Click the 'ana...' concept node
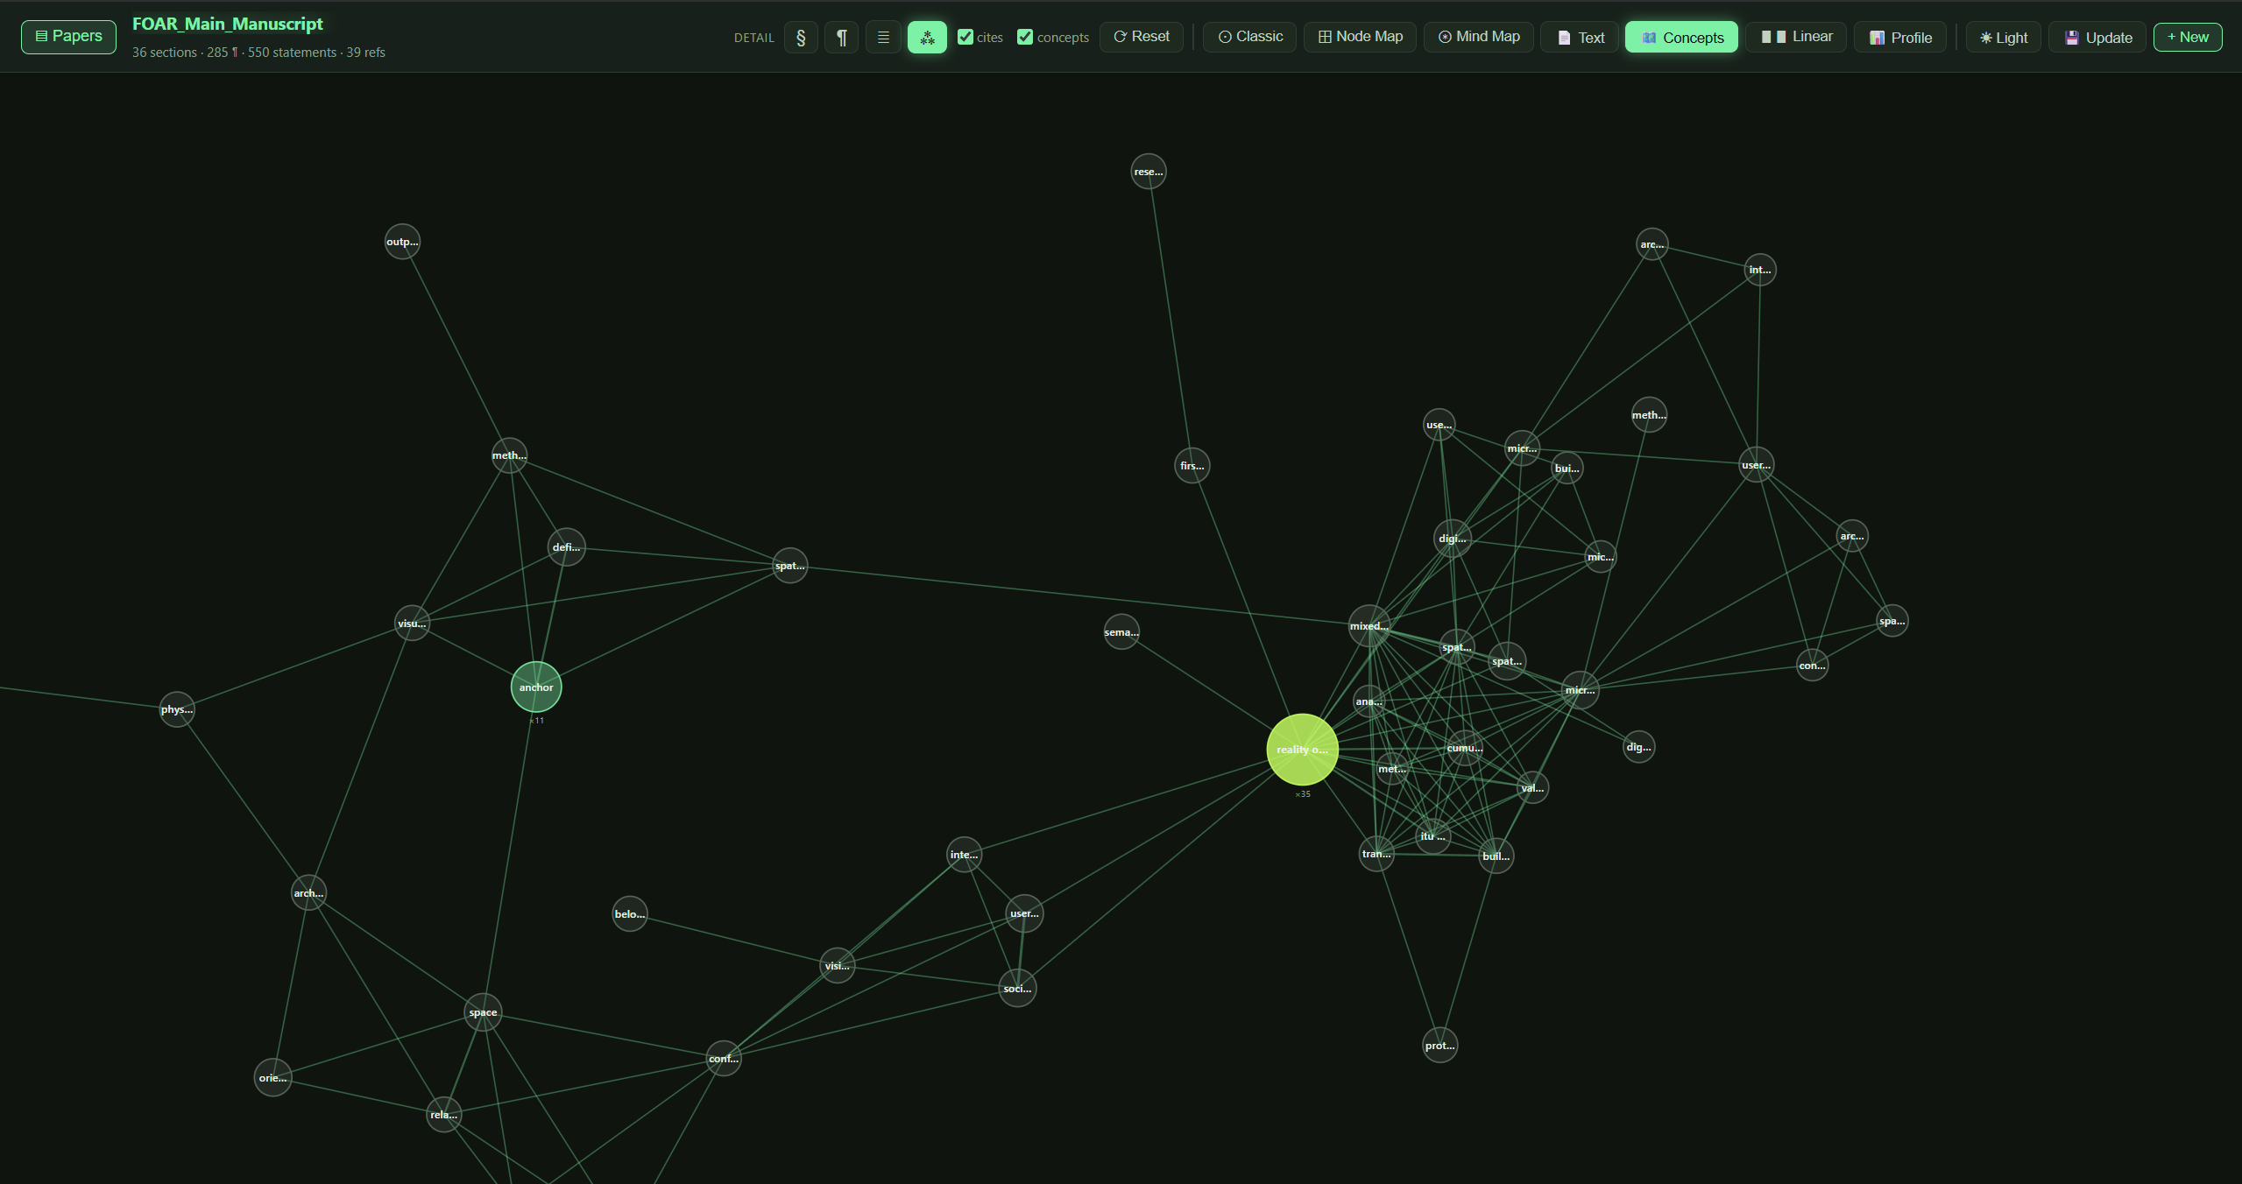Image resolution: width=2242 pixels, height=1184 pixels. coord(1369,701)
